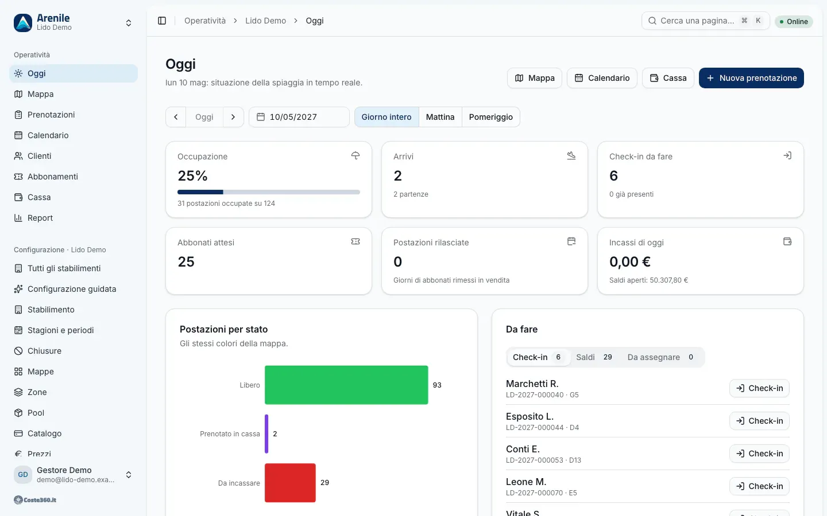Viewport: 827px width, 516px height.
Task: Go to the previous day arrow
Action: click(x=176, y=117)
